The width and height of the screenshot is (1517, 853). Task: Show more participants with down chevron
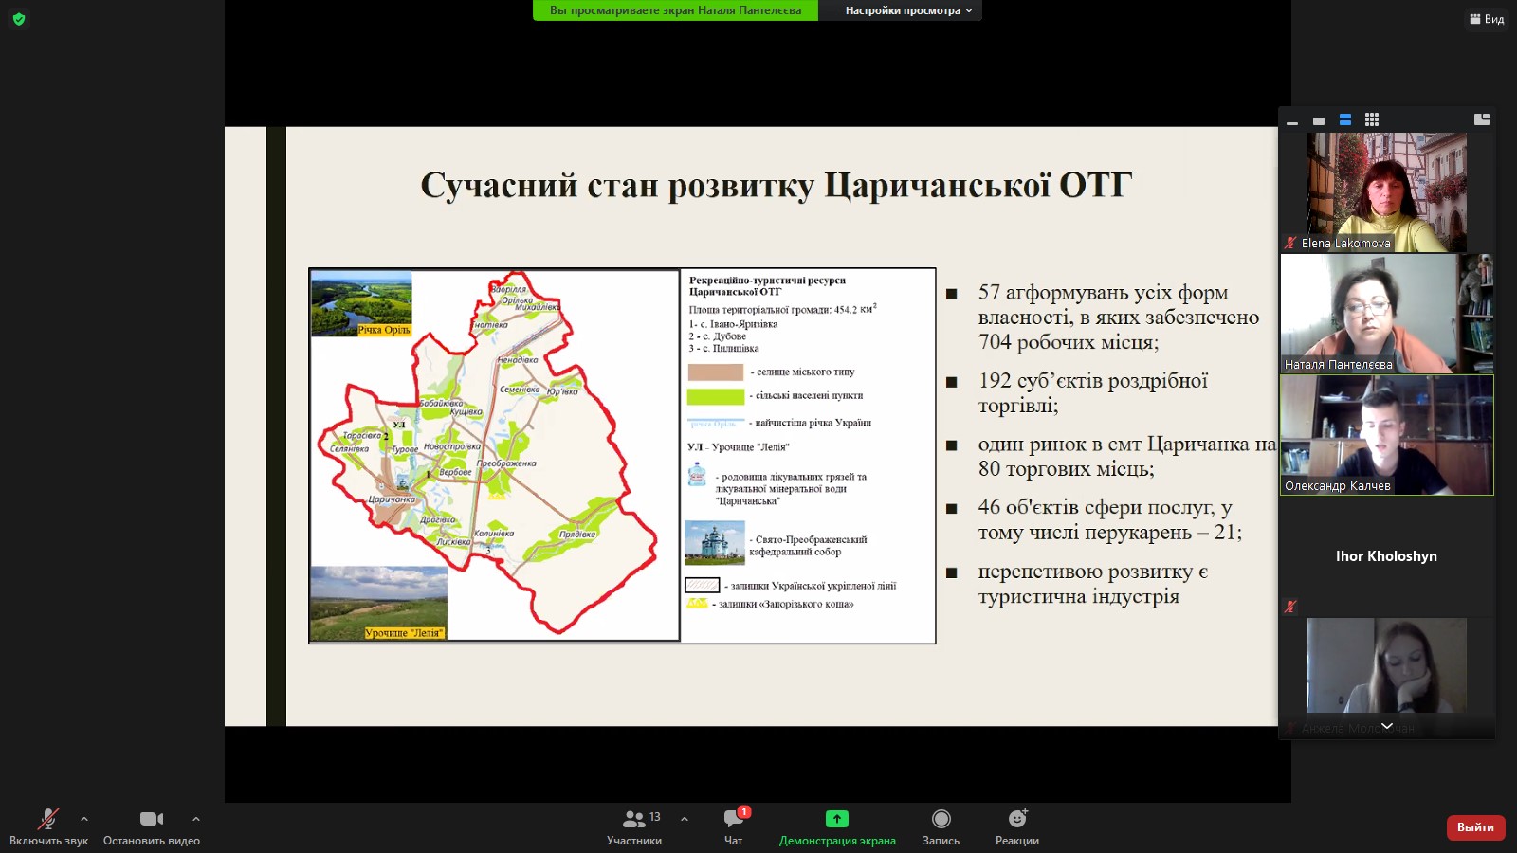(1387, 726)
